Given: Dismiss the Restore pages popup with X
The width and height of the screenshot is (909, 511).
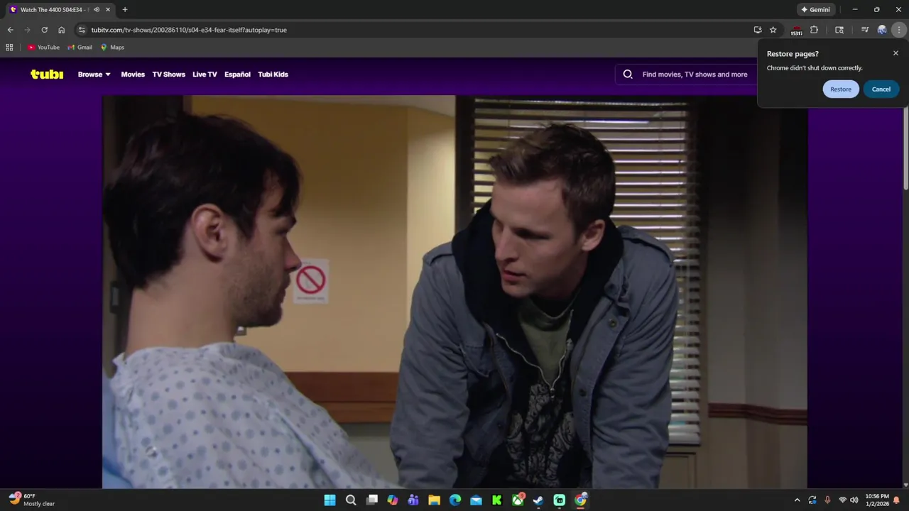Looking at the screenshot, I should click(896, 53).
